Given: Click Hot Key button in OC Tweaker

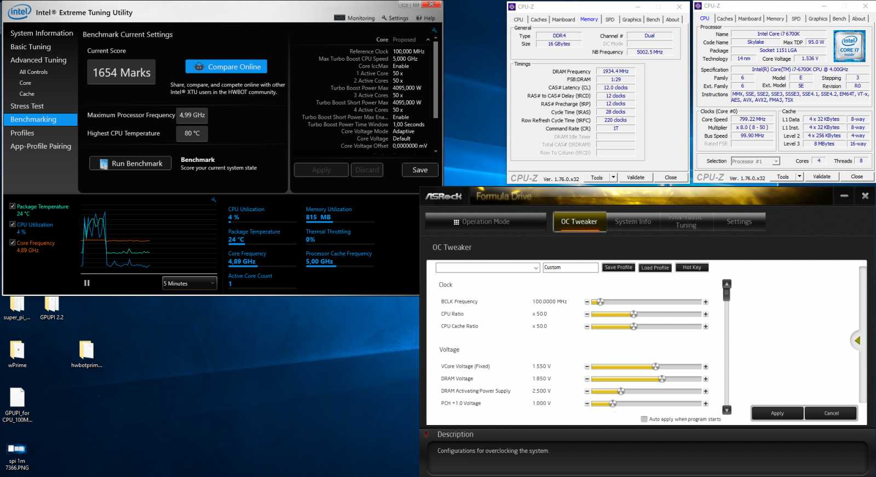Looking at the screenshot, I should click(x=691, y=267).
